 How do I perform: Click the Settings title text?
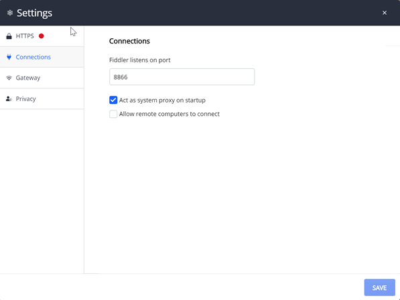tap(34, 13)
